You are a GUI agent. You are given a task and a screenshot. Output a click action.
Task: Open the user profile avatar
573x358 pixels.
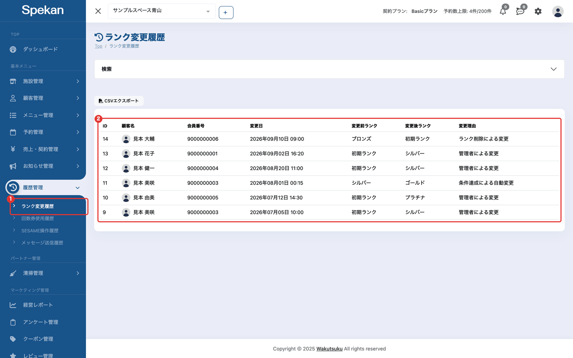[x=558, y=11]
